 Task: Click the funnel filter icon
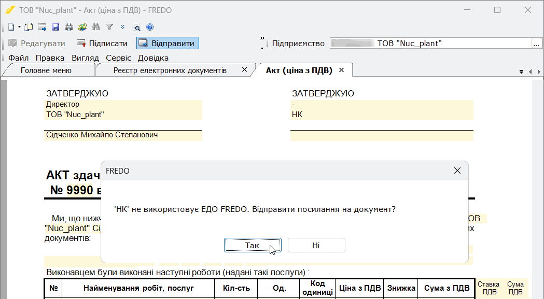109,27
